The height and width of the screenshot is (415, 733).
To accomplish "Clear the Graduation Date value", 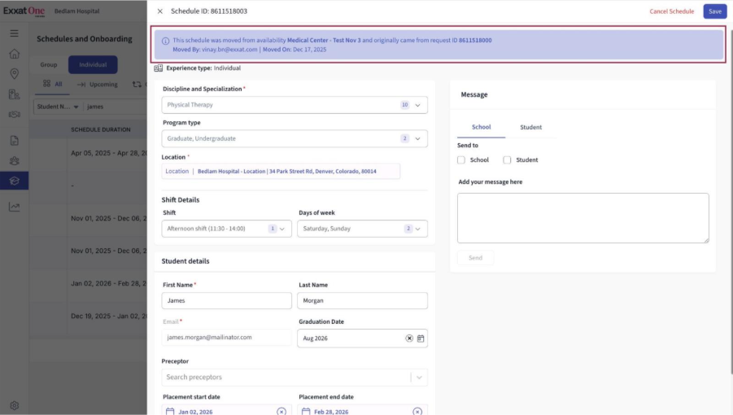I will coord(409,339).
